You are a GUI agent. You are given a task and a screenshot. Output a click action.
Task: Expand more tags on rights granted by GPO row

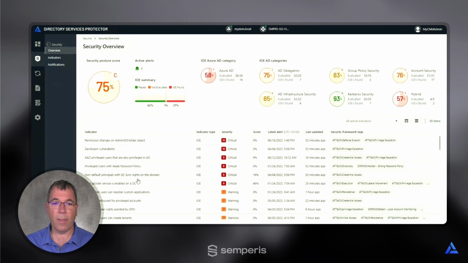pyautogui.click(x=422, y=209)
